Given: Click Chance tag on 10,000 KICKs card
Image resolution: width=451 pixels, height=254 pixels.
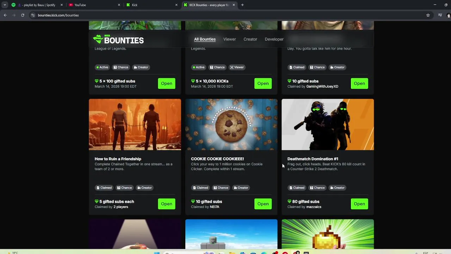Looking at the screenshot, I should 217,67.
